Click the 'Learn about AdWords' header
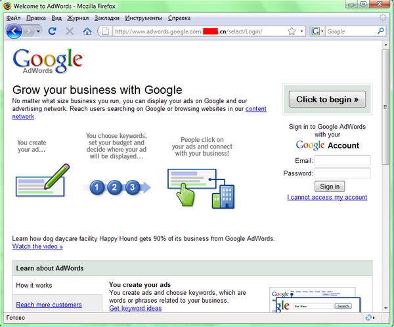394x327 pixels. [x=50, y=268]
